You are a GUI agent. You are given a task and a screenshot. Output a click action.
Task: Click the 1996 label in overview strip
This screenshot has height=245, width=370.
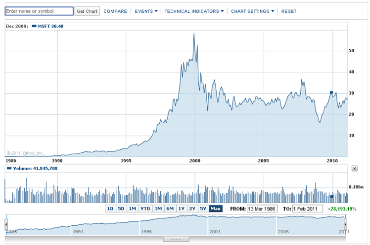click(x=146, y=232)
